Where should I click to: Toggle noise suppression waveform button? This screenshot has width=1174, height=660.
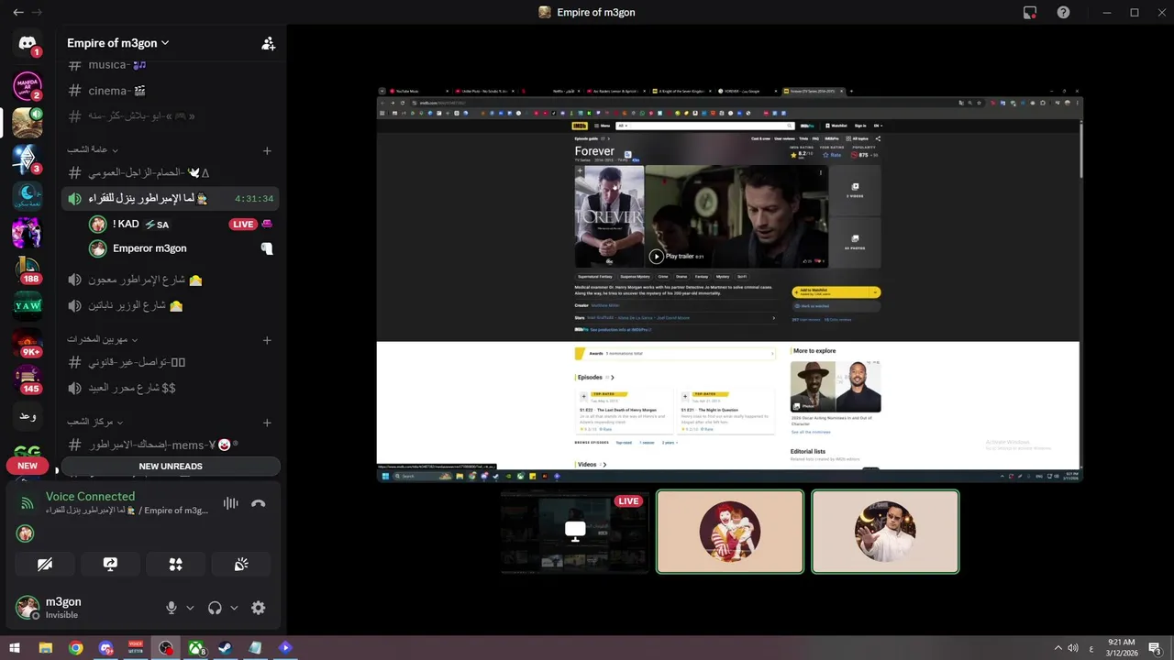tap(230, 503)
